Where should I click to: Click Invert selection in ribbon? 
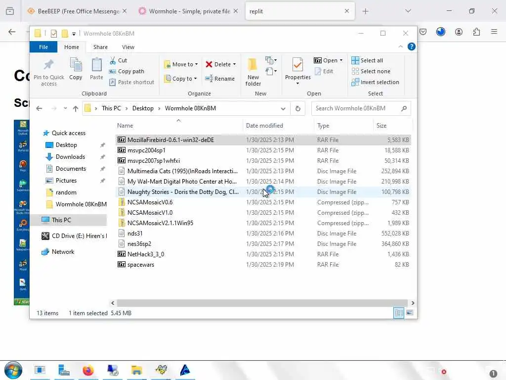(376, 83)
